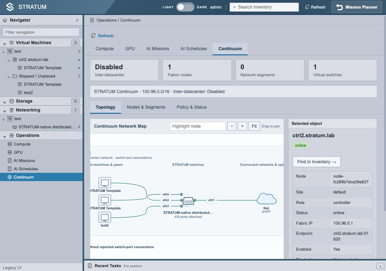Click the Recent Tasks clipboard icon
386x271 pixels.
pyautogui.click(x=90, y=266)
